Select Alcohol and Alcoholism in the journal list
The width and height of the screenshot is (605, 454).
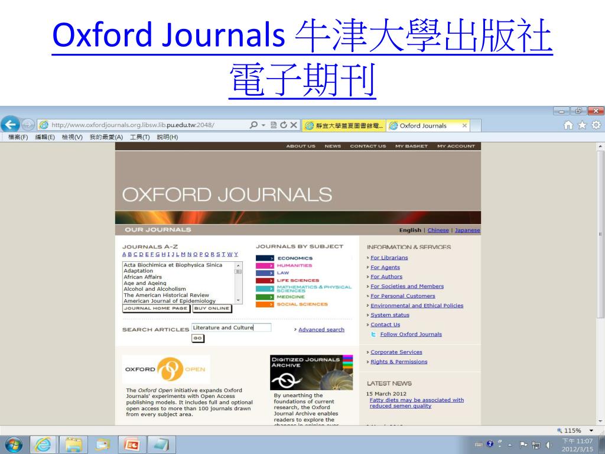point(155,288)
